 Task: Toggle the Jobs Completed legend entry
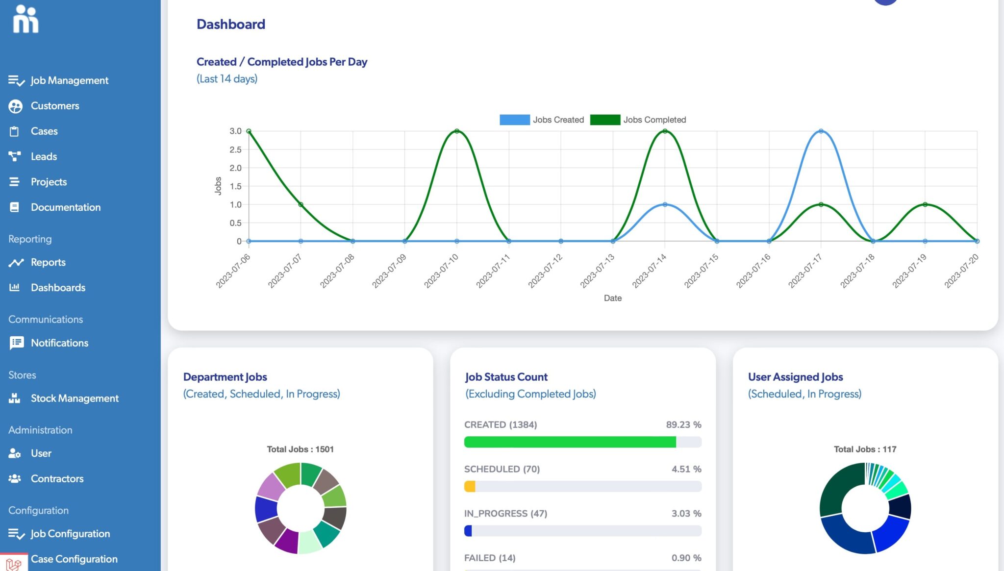coord(637,119)
